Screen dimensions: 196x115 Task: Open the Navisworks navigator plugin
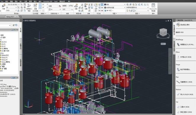point(153,7)
